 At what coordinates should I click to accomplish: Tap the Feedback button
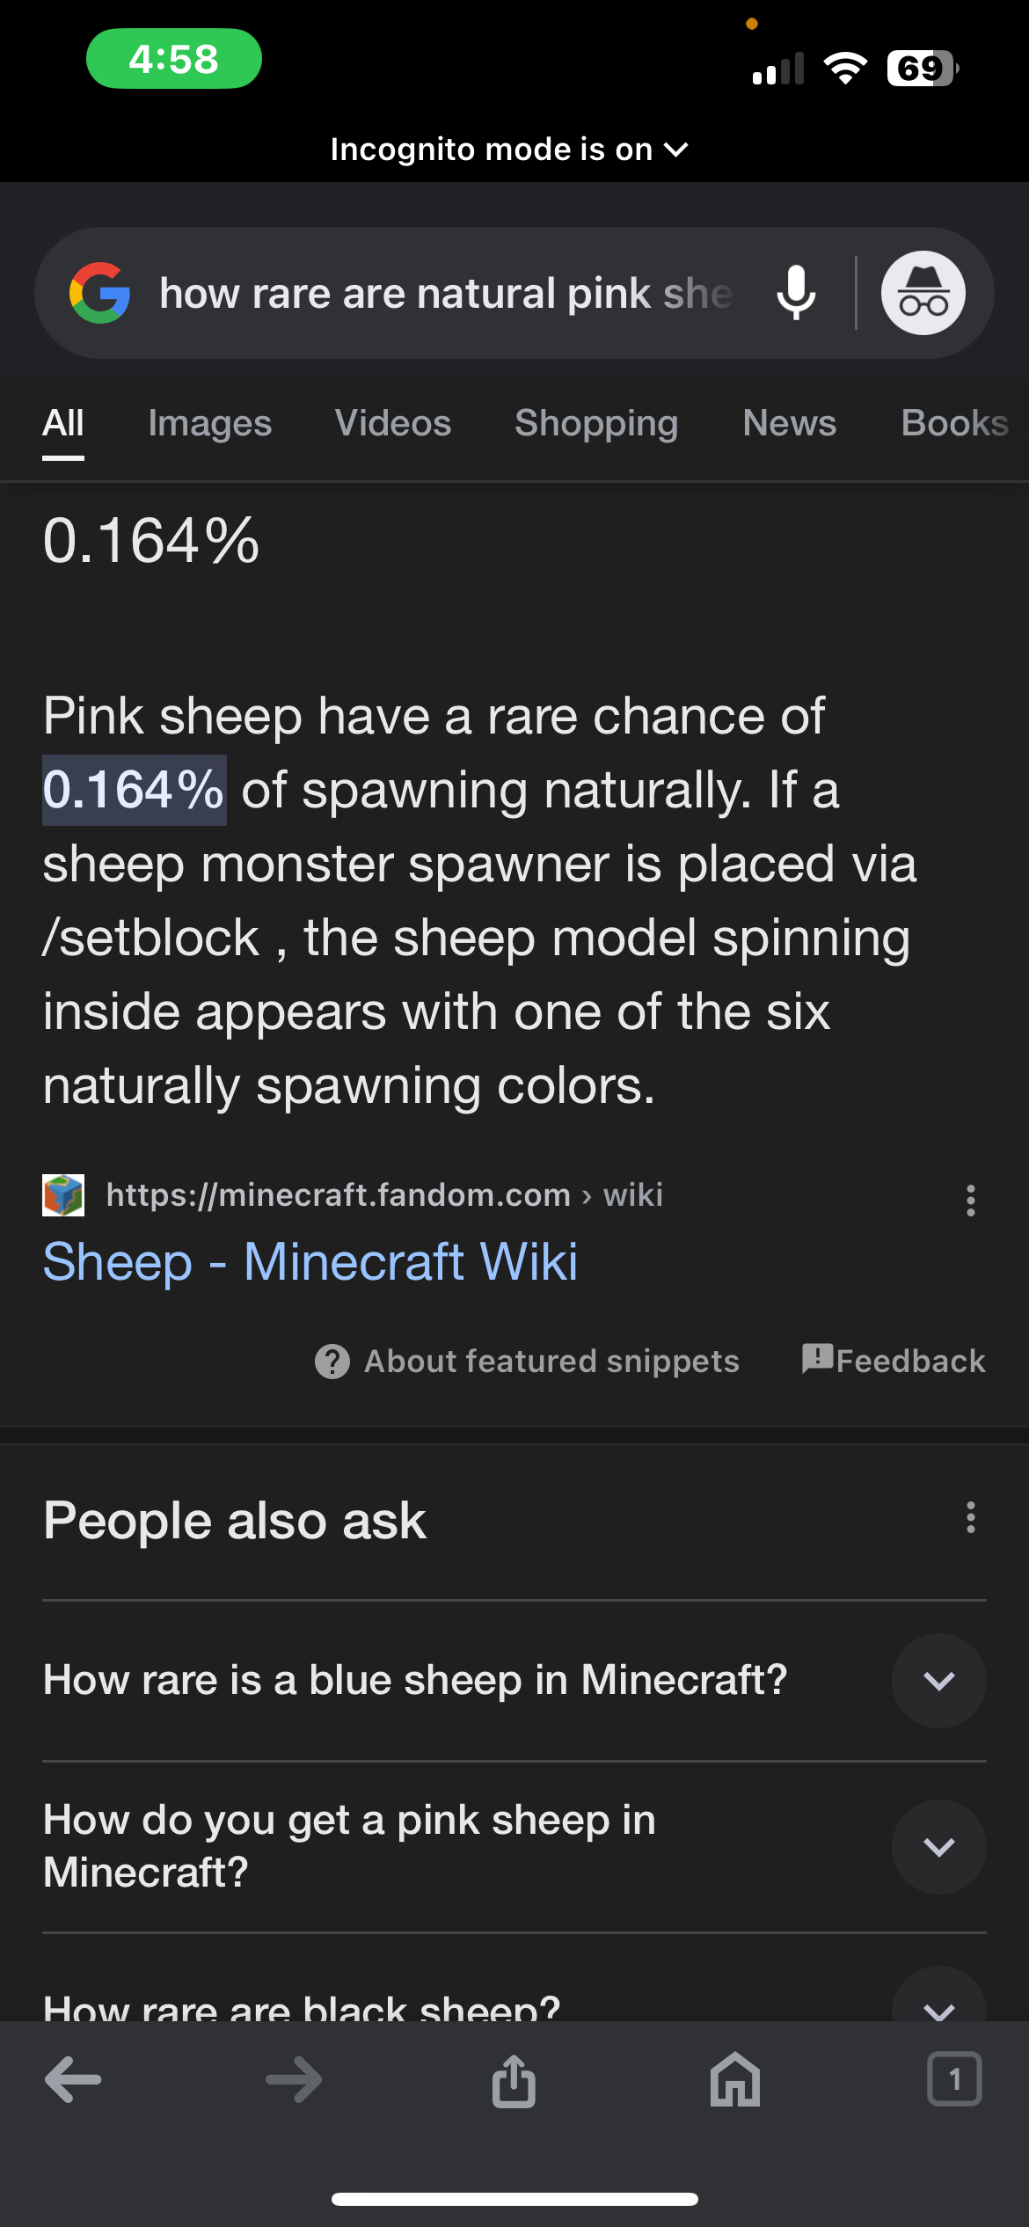[894, 1361]
